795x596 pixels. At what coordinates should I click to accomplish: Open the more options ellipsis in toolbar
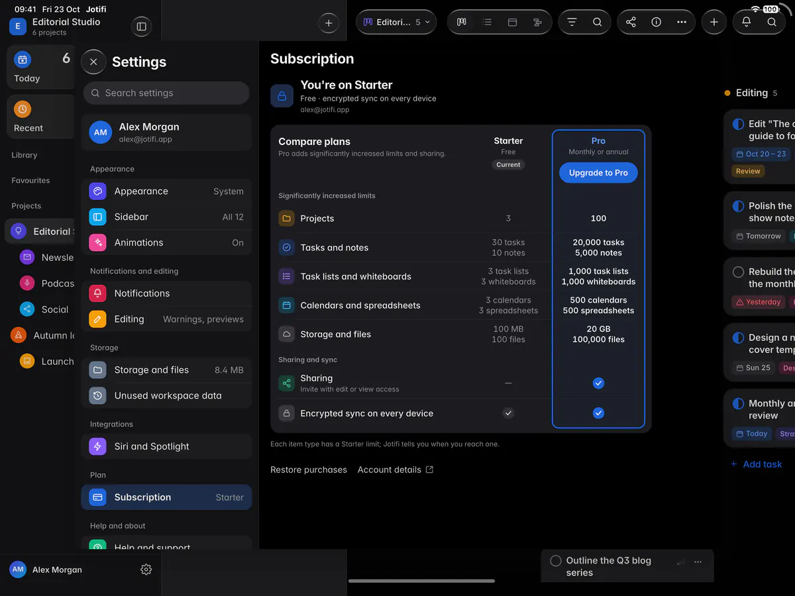[682, 22]
